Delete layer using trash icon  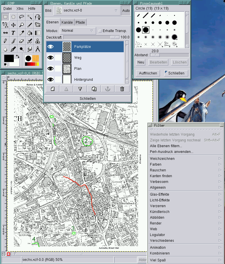point(122,89)
